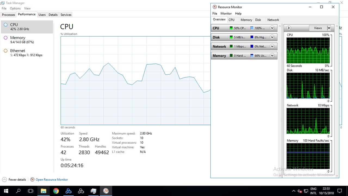
Task: Click the Views button in Resource Monitor
Action: pos(318,28)
